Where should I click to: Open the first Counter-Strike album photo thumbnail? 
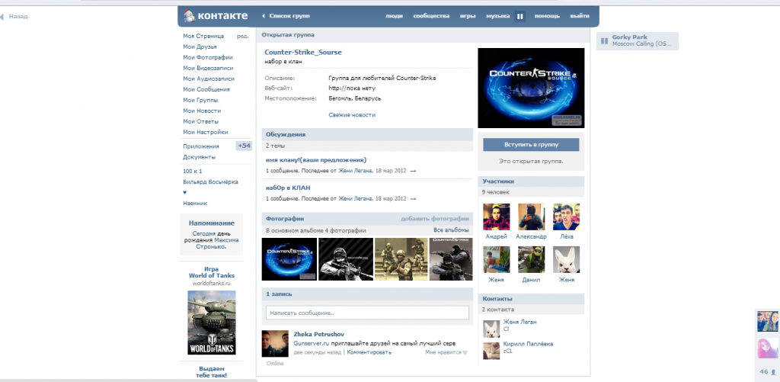(289, 259)
